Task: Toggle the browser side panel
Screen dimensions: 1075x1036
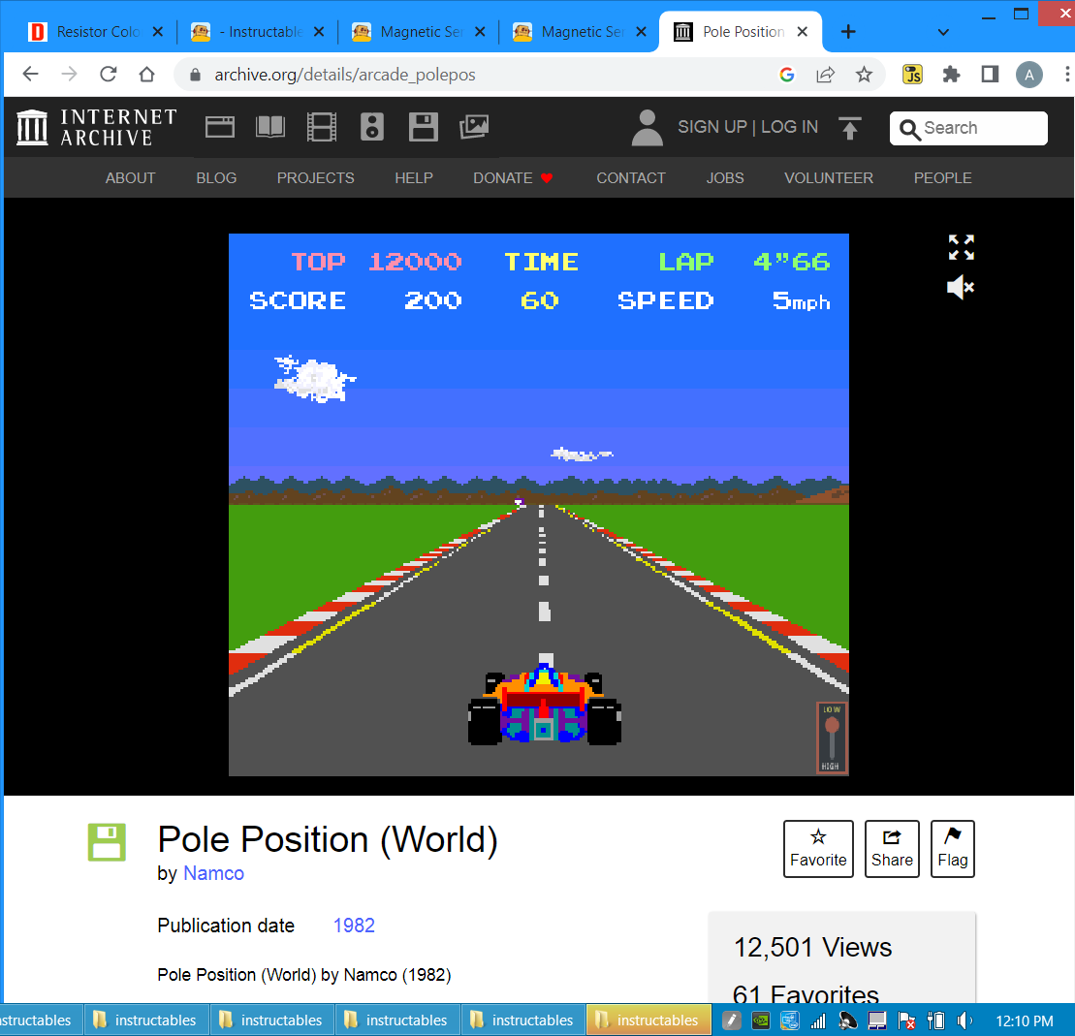Action: [x=990, y=74]
